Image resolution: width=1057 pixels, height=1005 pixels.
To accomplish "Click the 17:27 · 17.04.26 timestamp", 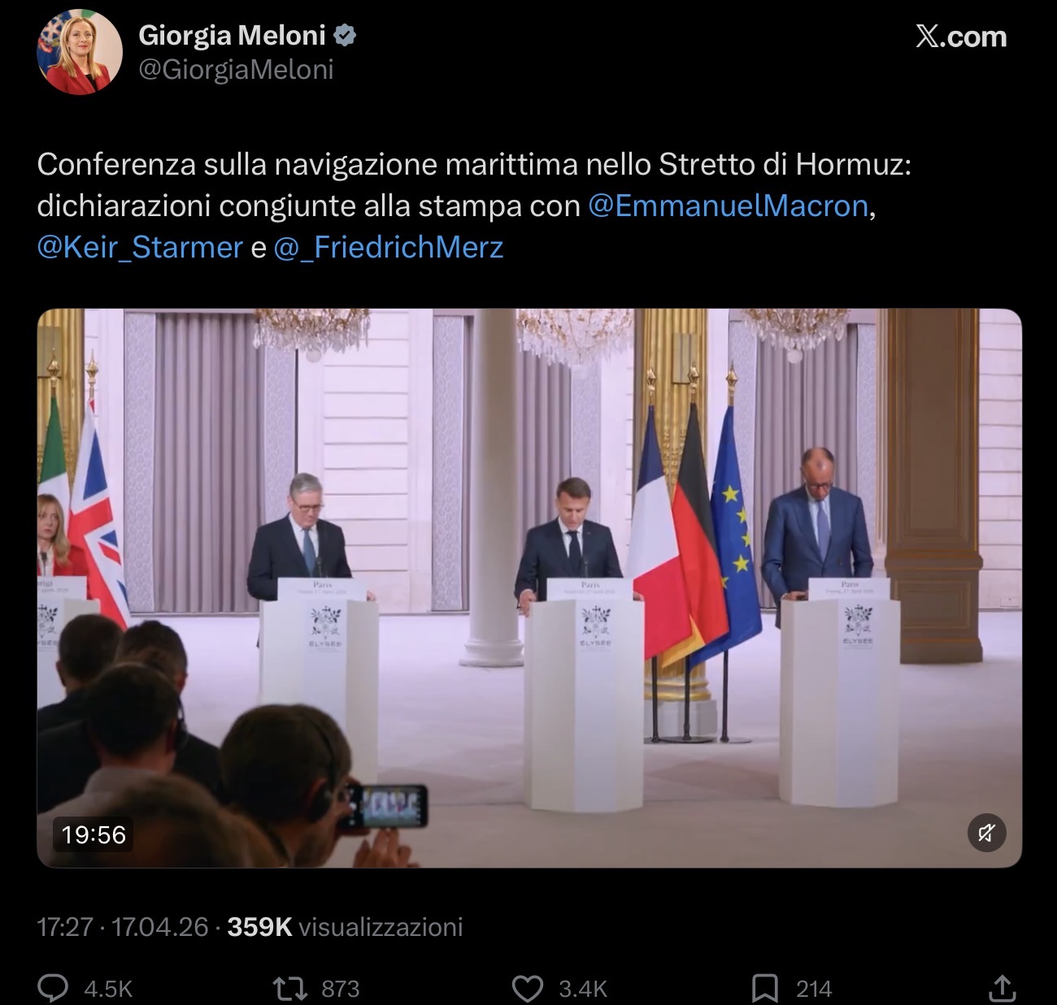I will click(123, 927).
